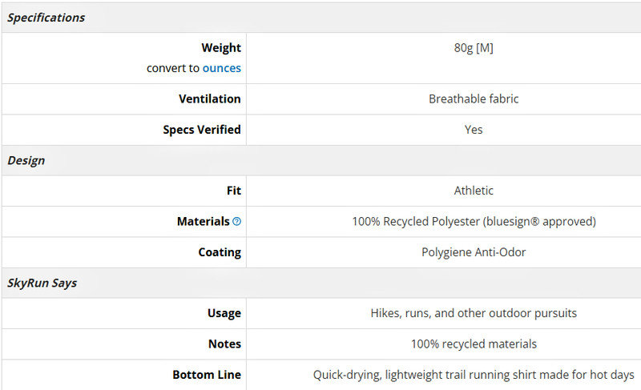
Task: Select the Ventilation row label
Action: pyautogui.click(x=210, y=99)
